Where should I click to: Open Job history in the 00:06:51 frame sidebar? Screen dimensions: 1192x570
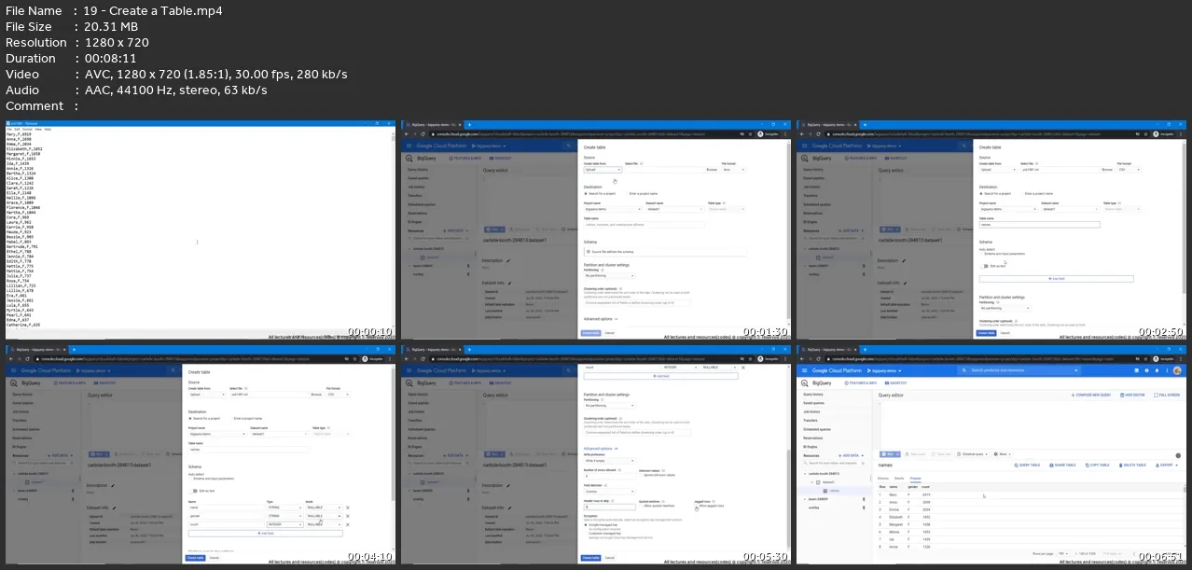click(x=812, y=411)
